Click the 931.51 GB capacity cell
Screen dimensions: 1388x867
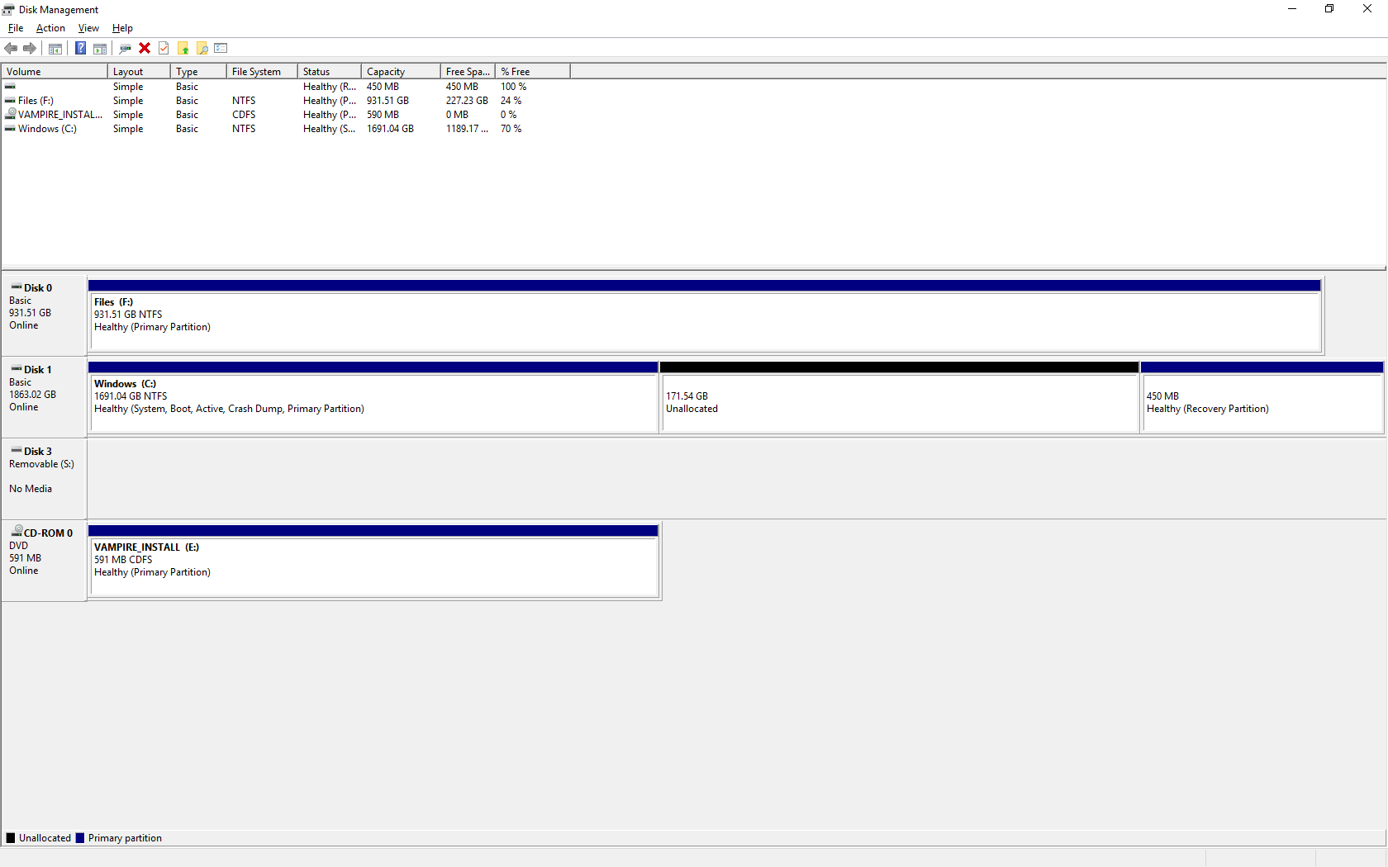387,101
